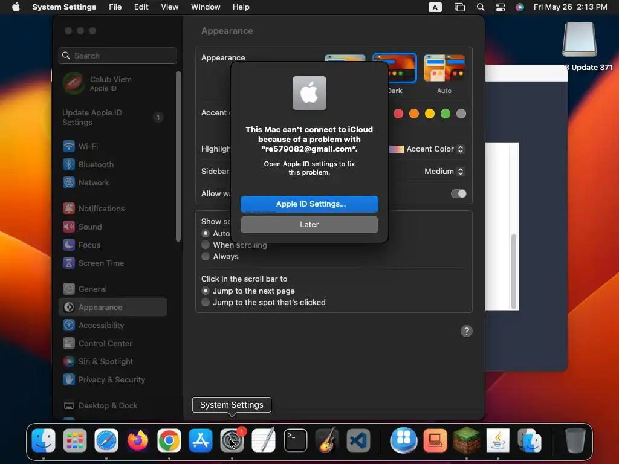The height and width of the screenshot is (464, 619).
Task: Open Finder from the dock
Action: pos(44,440)
